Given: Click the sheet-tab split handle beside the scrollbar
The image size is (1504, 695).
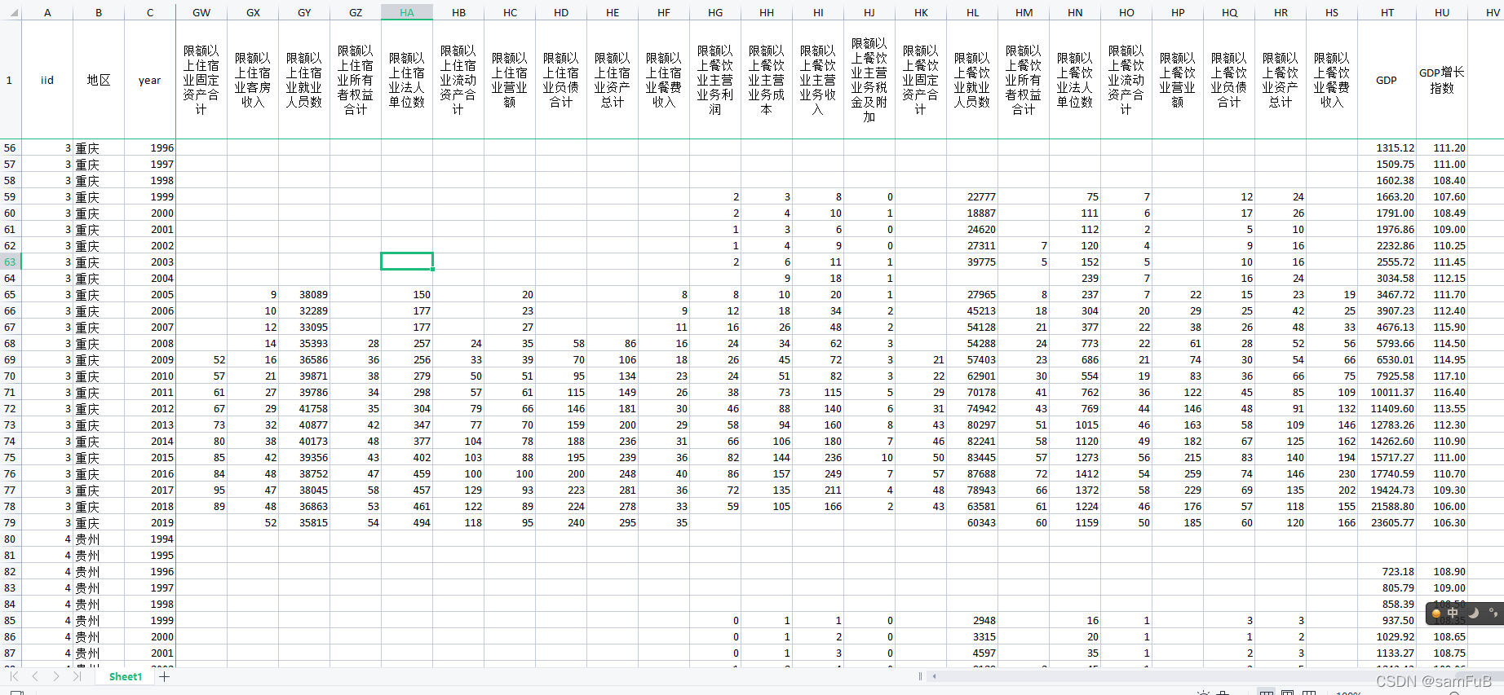Looking at the screenshot, I should click(x=920, y=676).
